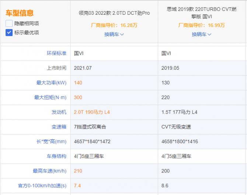Open 换辆车 dropdown under 思域

point(202,34)
